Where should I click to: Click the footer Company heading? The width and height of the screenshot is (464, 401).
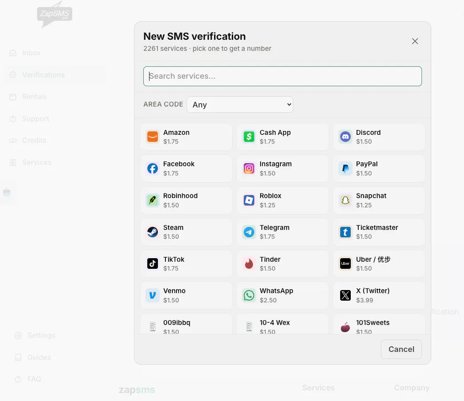[x=412, y=388]
